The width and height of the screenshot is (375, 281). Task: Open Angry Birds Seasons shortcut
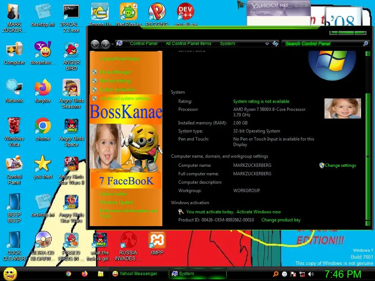pyautogui.click(x=71, y=94)
